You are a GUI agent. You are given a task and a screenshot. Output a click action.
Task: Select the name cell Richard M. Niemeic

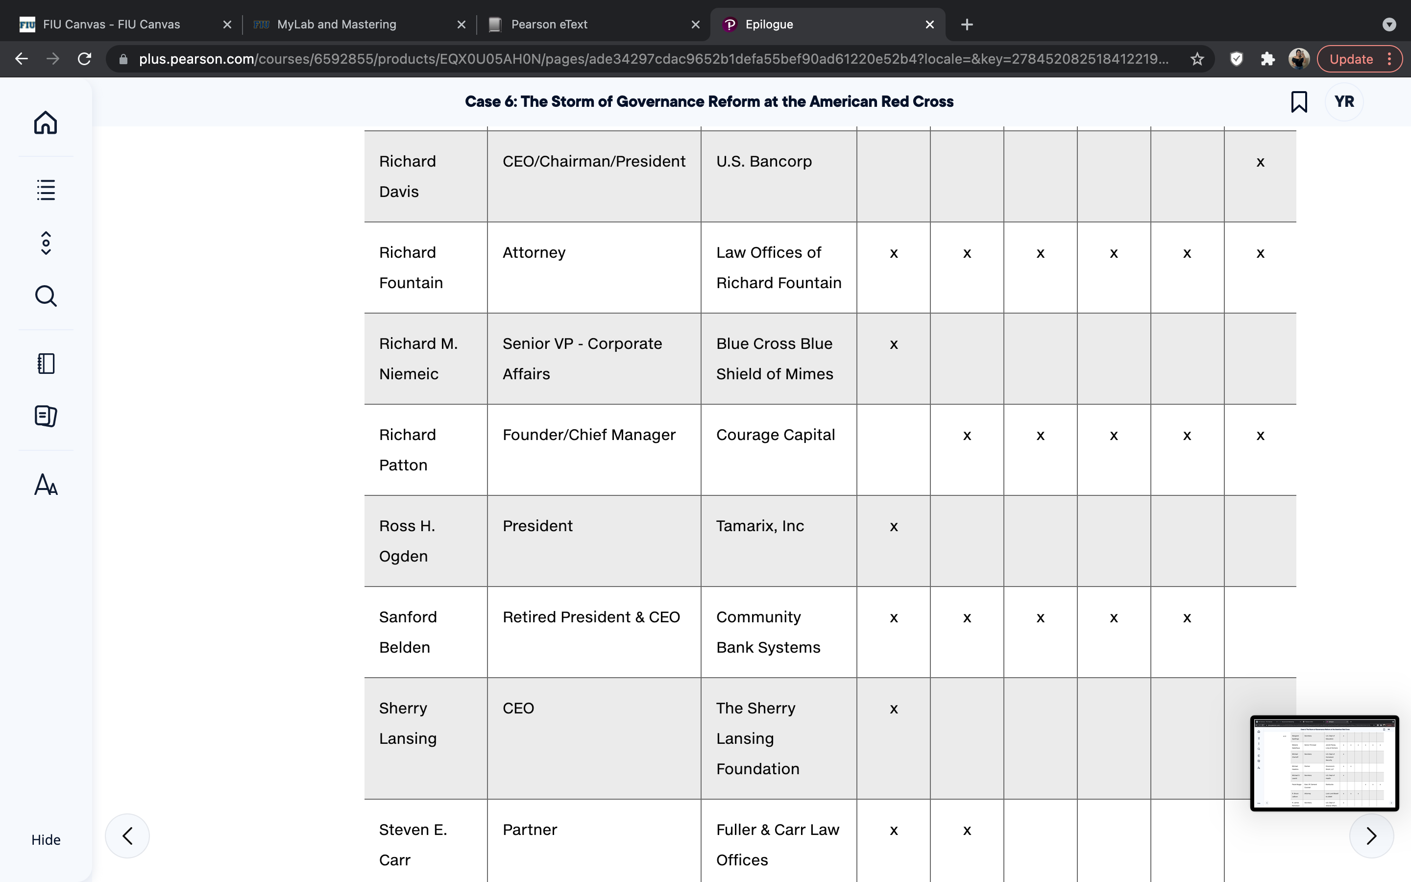426,359
